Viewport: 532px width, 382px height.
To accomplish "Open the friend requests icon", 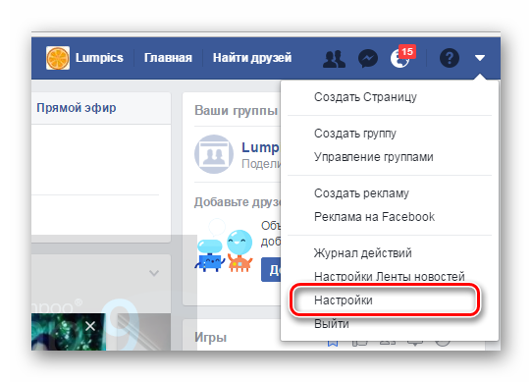I will tap(334, 59).
